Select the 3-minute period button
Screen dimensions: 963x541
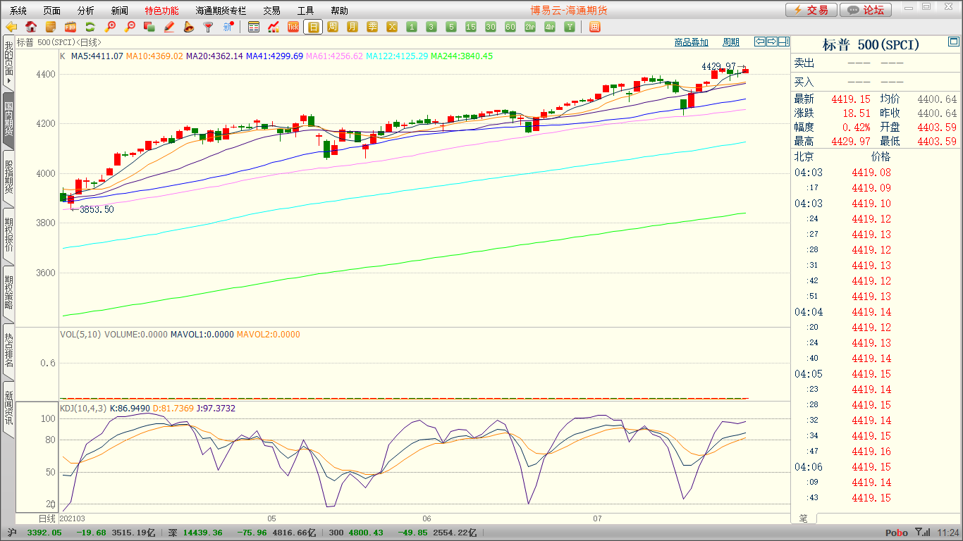pos(431,27)
